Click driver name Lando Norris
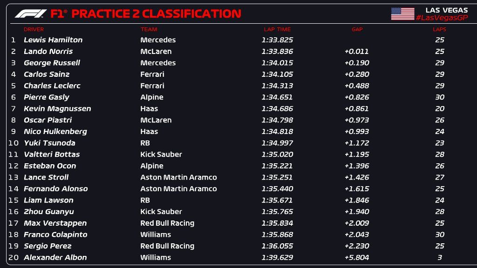 (x=48, y=51)
